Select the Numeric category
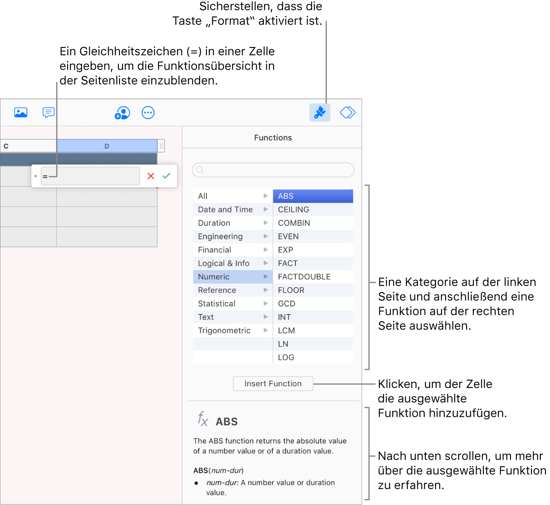 [x=233, y=276]
